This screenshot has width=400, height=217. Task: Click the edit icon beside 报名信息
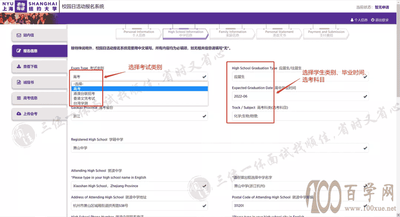19,51
